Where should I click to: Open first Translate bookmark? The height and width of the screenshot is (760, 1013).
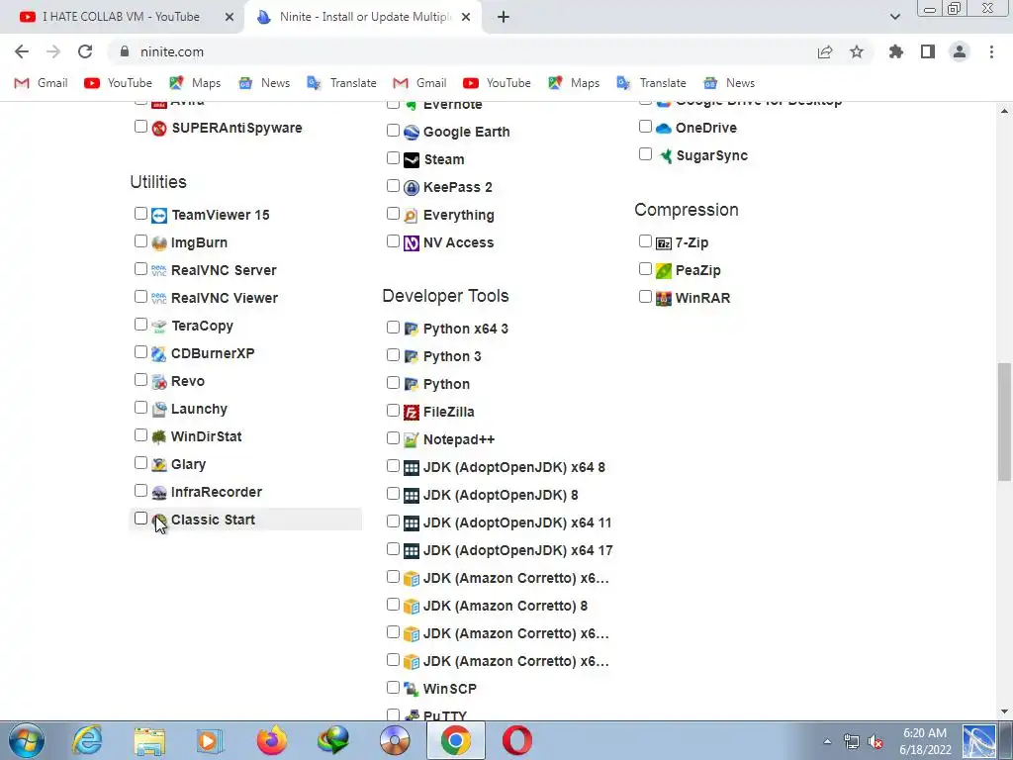pos(341,83)
